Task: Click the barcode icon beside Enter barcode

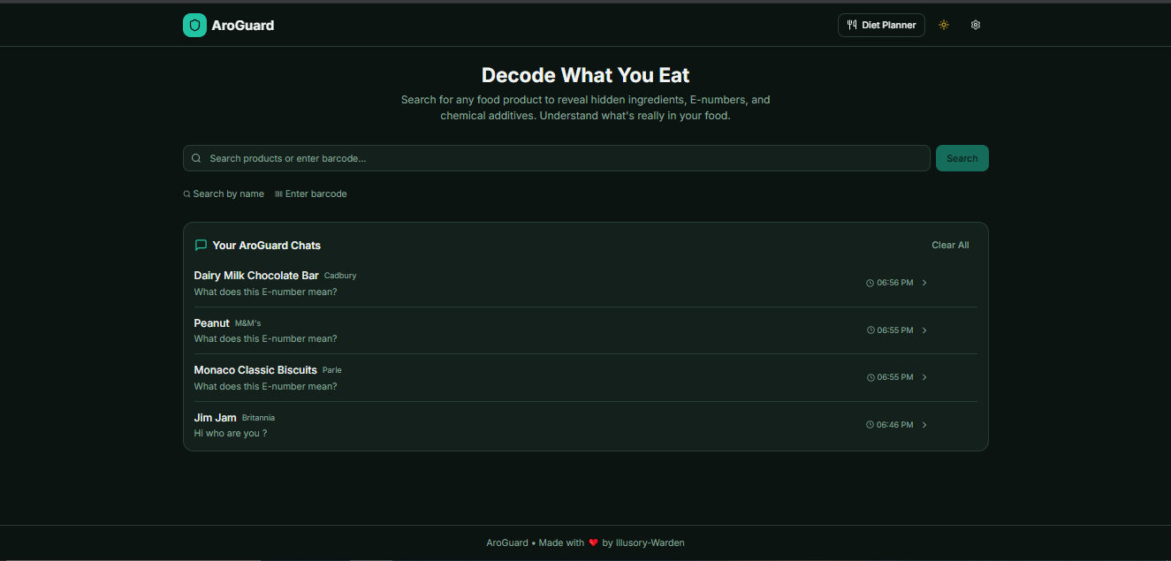Action: [x=279, y=193]
